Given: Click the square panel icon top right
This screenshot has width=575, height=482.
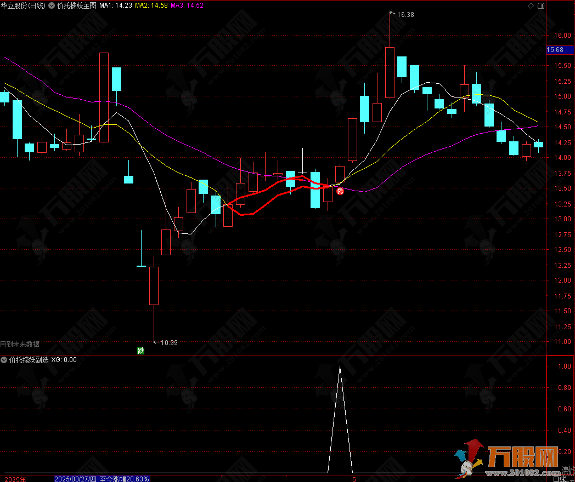Looking at the screenshot, I should (541, 5).
